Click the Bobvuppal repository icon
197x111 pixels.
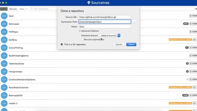pyautogui.click(x=4, y=24)
